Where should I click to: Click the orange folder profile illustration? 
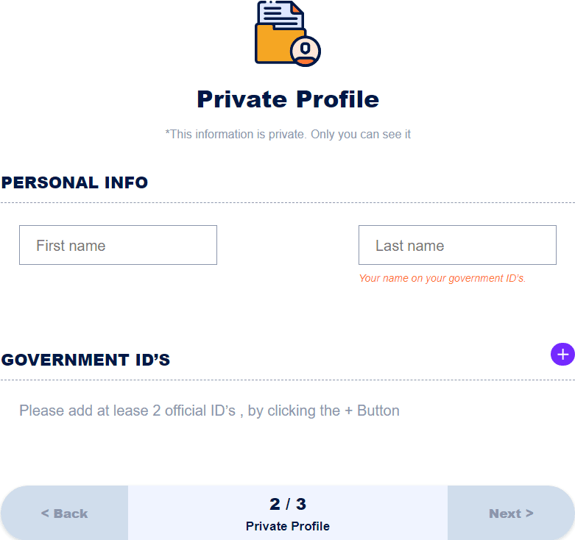pyautogui.click(x=287, y=34)
